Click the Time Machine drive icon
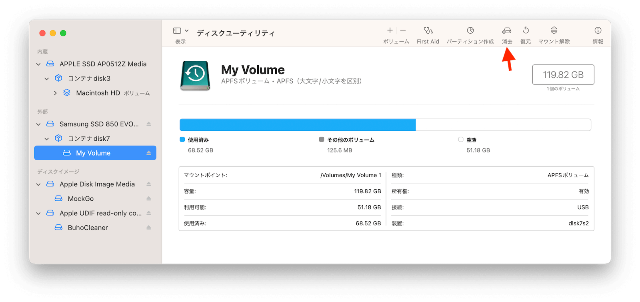Screen dimensions: 640x302 [195, 75]
